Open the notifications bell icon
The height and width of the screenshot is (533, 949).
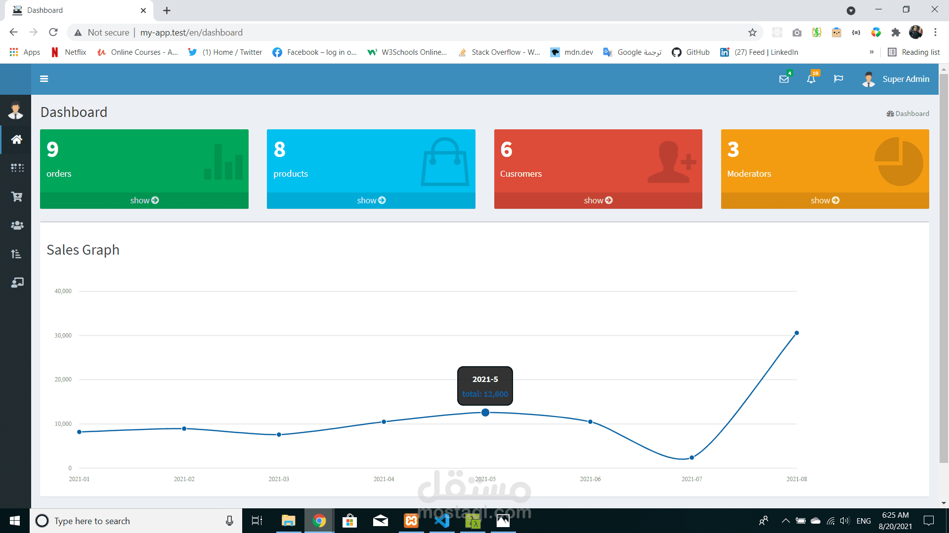pyautogui.click(x=811, y=79)
